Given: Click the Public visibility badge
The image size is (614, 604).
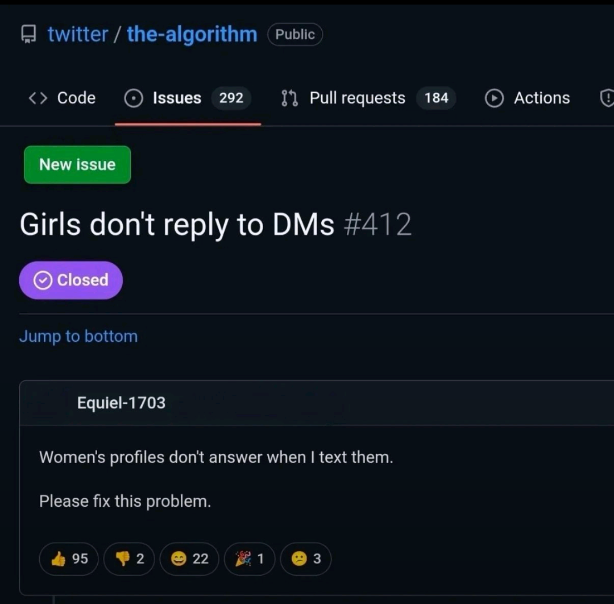Looking at the screenshot, I should (x=294, y=34).
